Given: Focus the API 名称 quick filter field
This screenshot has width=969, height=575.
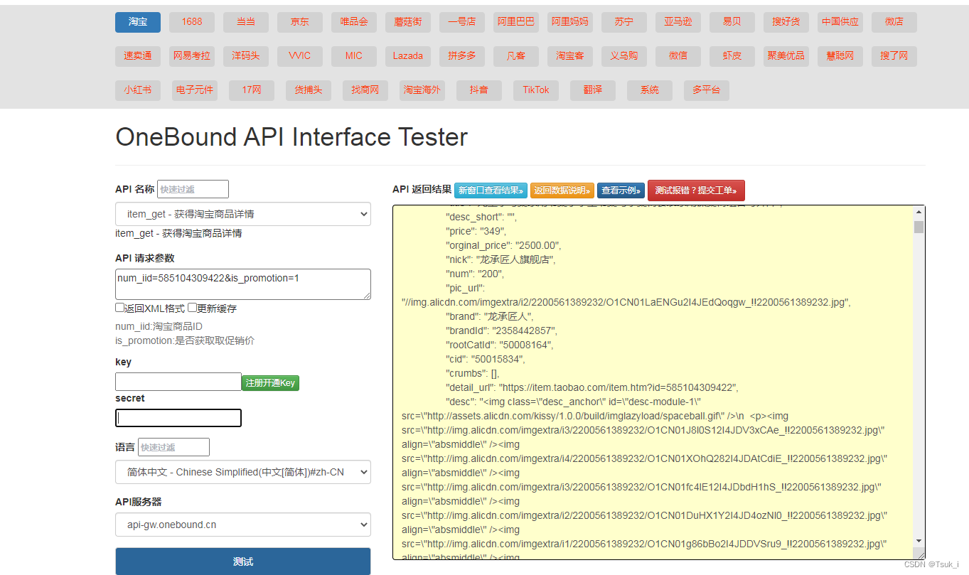Looking at the screenshot, I should [193, 189].
